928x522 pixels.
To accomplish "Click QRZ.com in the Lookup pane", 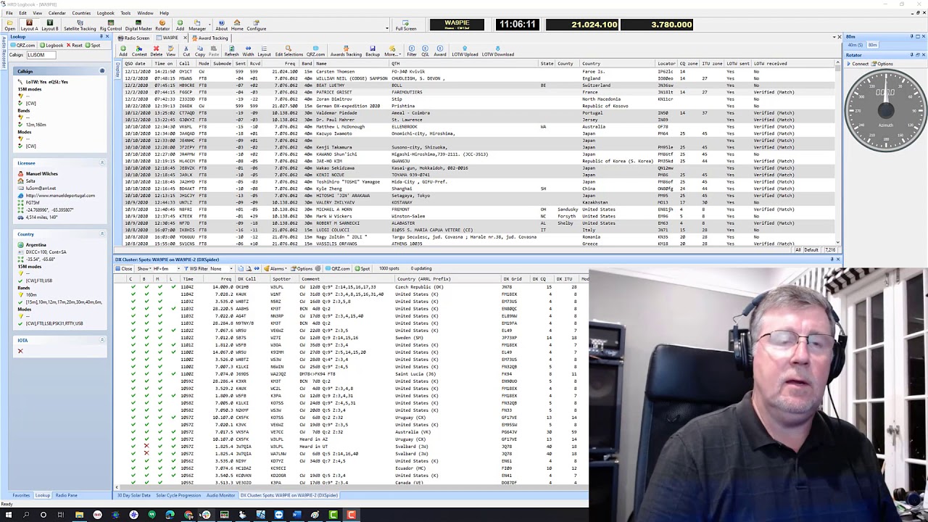I will tap(22, 45).
